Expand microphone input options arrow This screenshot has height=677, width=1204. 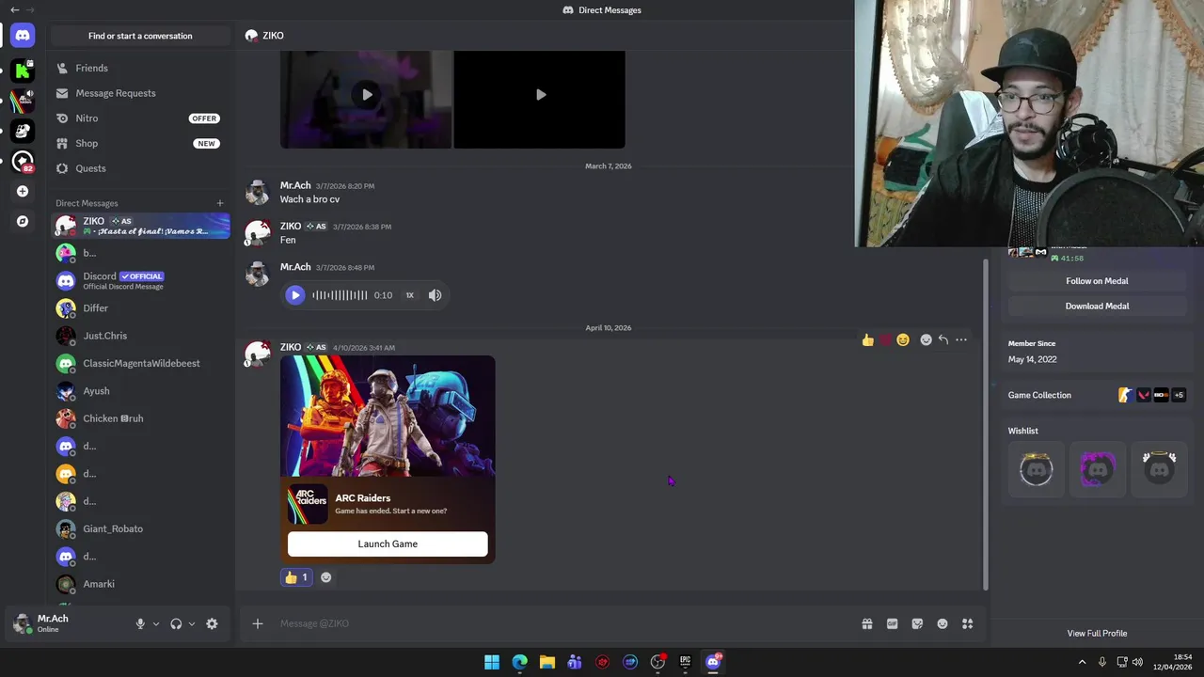pos(156,623)
